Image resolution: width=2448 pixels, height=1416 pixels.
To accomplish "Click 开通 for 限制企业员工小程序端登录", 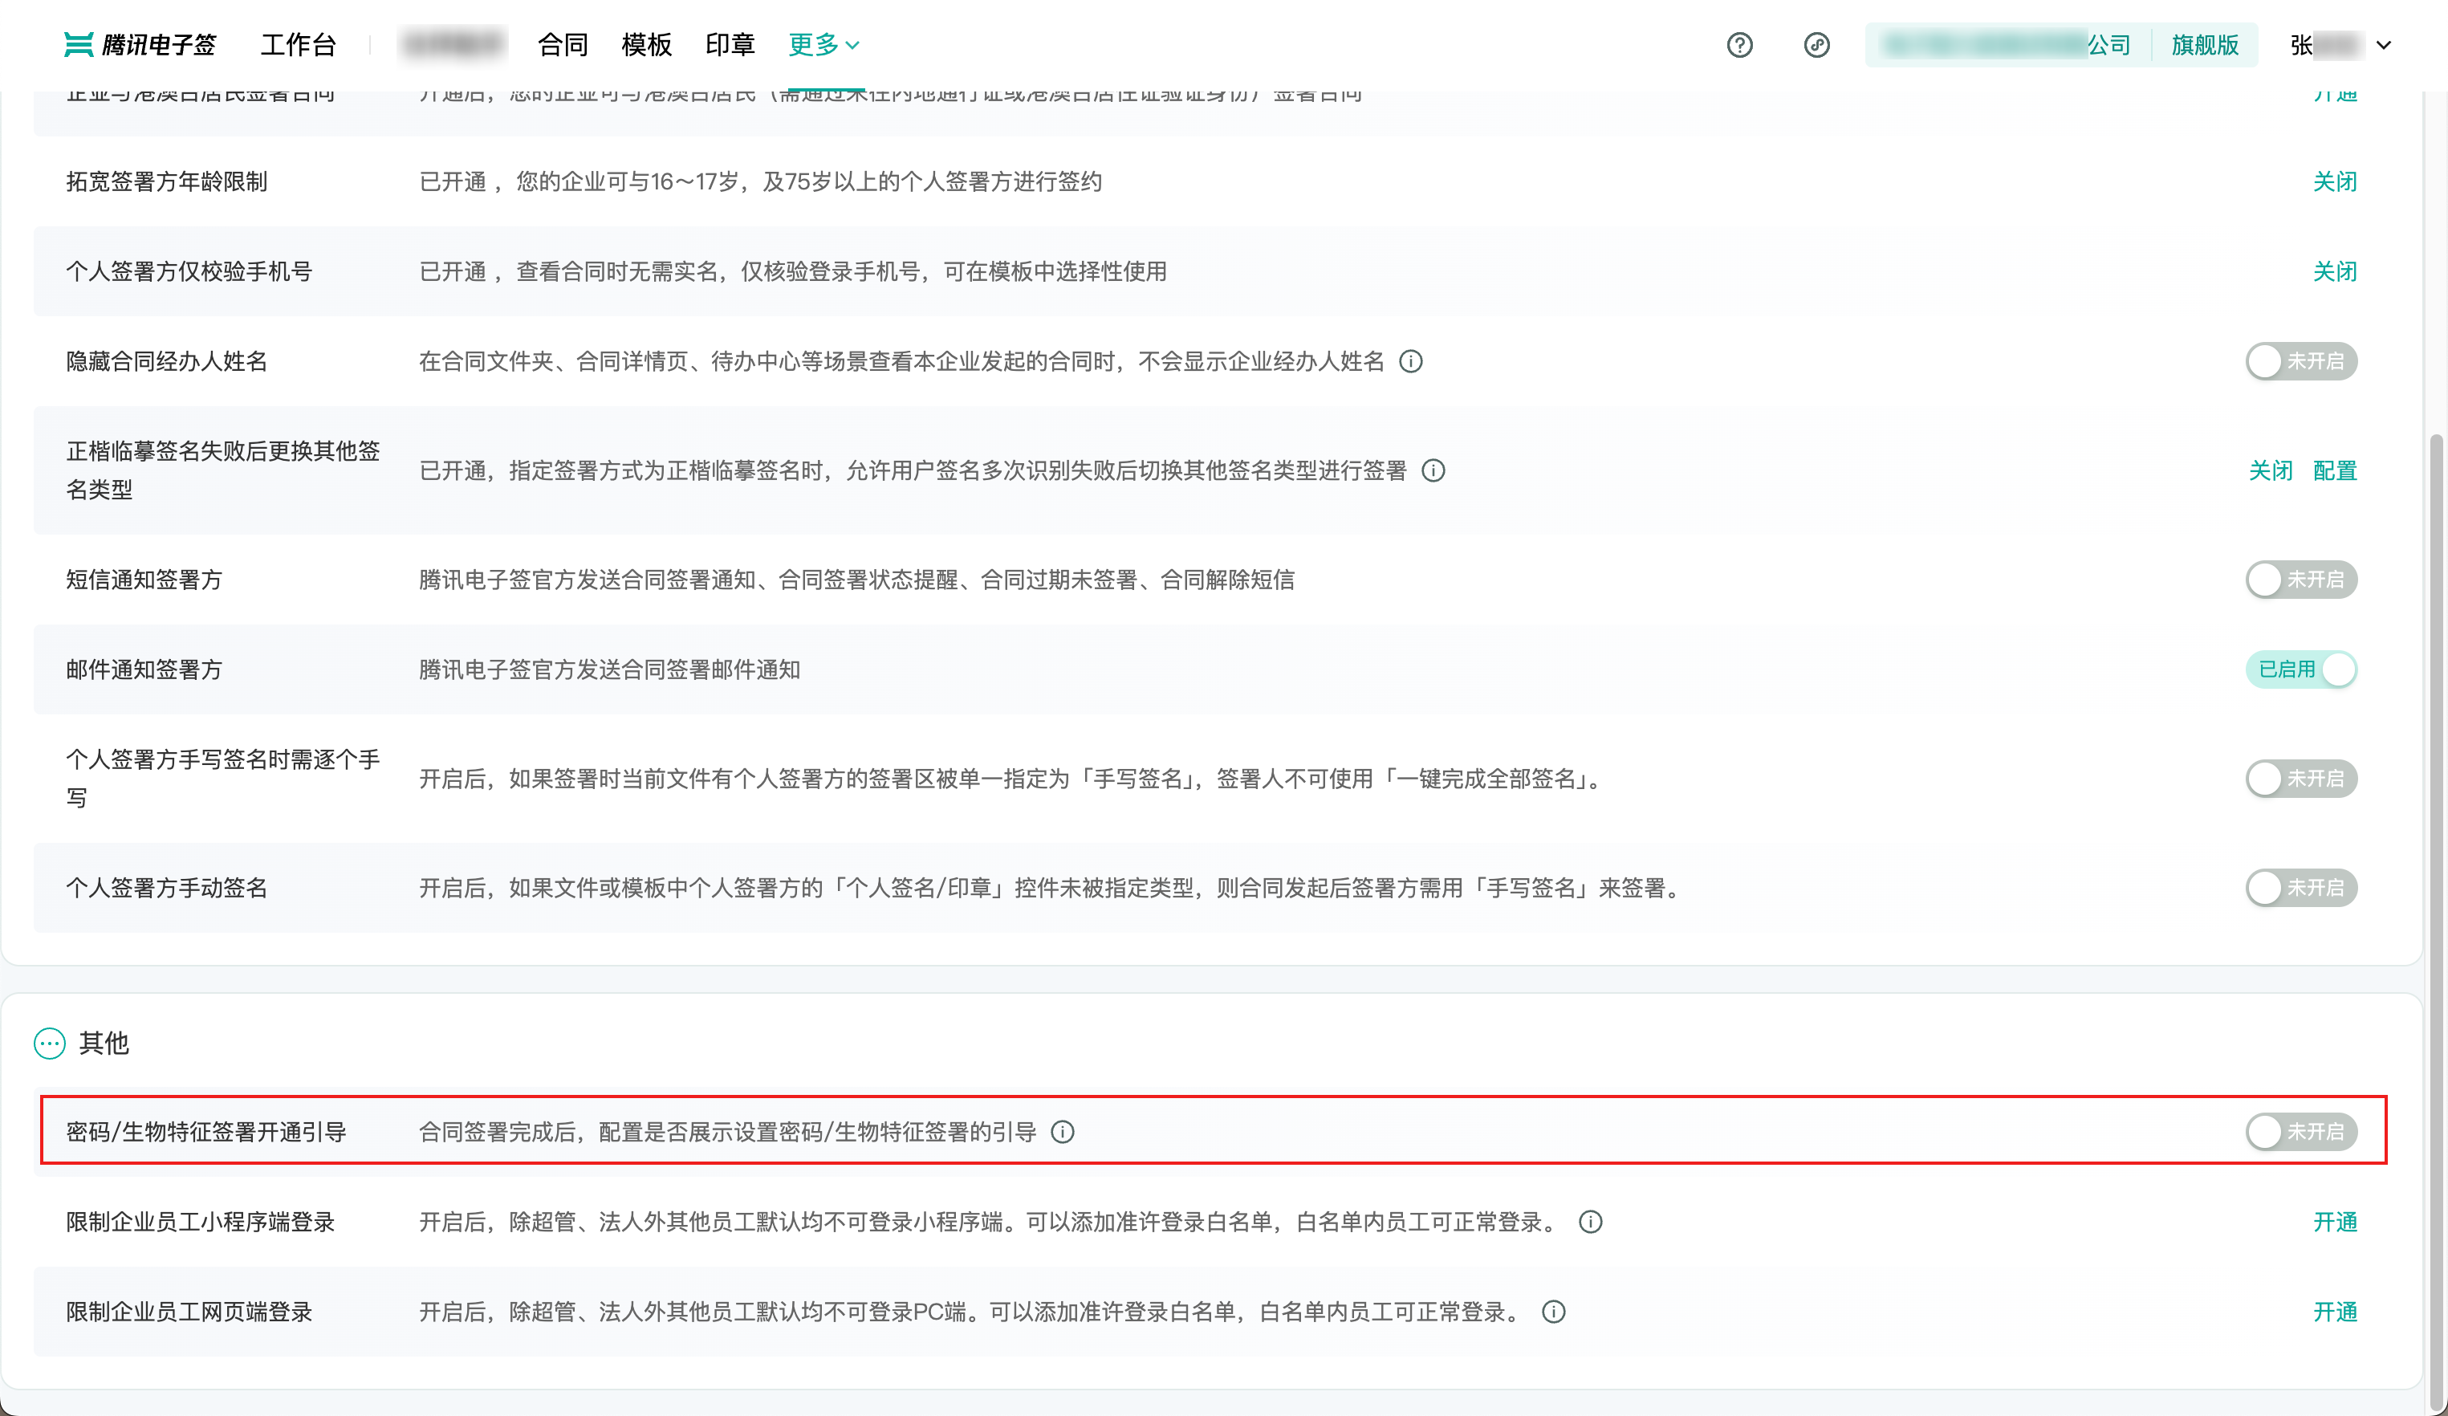I will pyautogui.click(x=2336, y=1222).
